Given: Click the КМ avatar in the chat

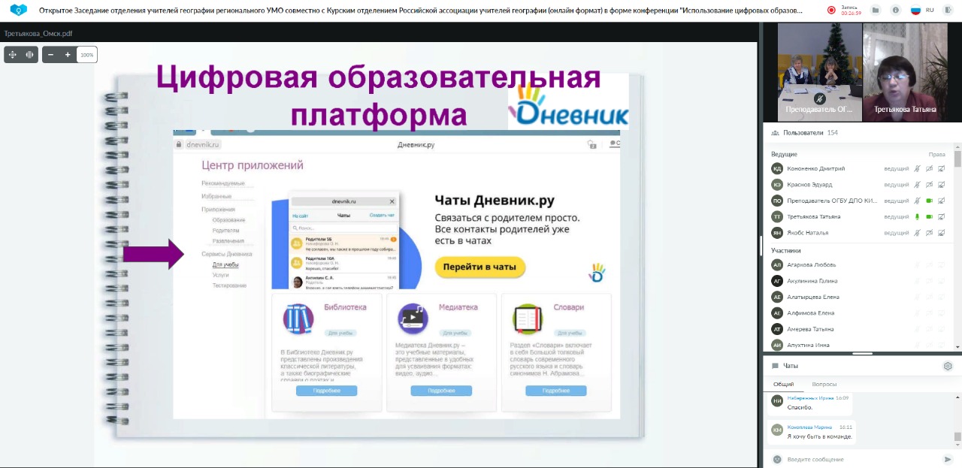Looking at the screenshot, I should pyautogui.click(x=777, y=430).
